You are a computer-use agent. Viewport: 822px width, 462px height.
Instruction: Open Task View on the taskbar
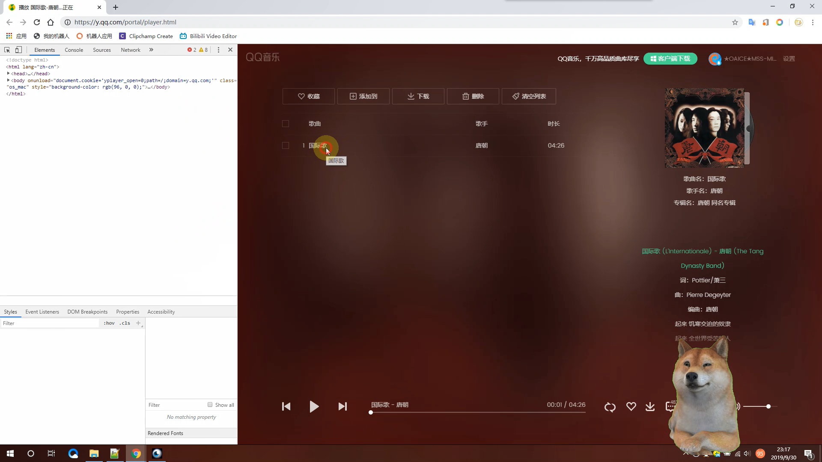point(51,453)
